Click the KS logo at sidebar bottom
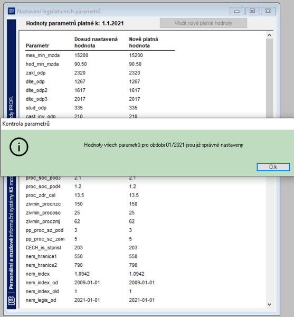The image size is (294, 317). 11,301
